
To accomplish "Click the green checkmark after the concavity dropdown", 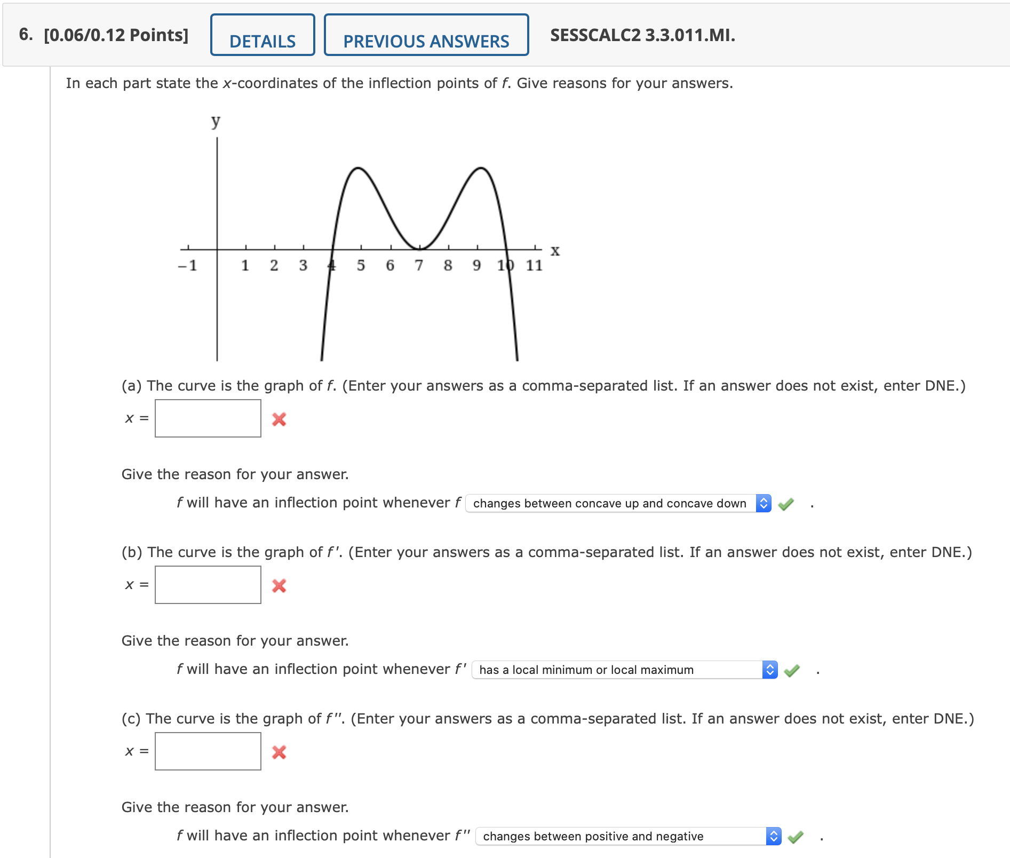I will coord(785,503).
